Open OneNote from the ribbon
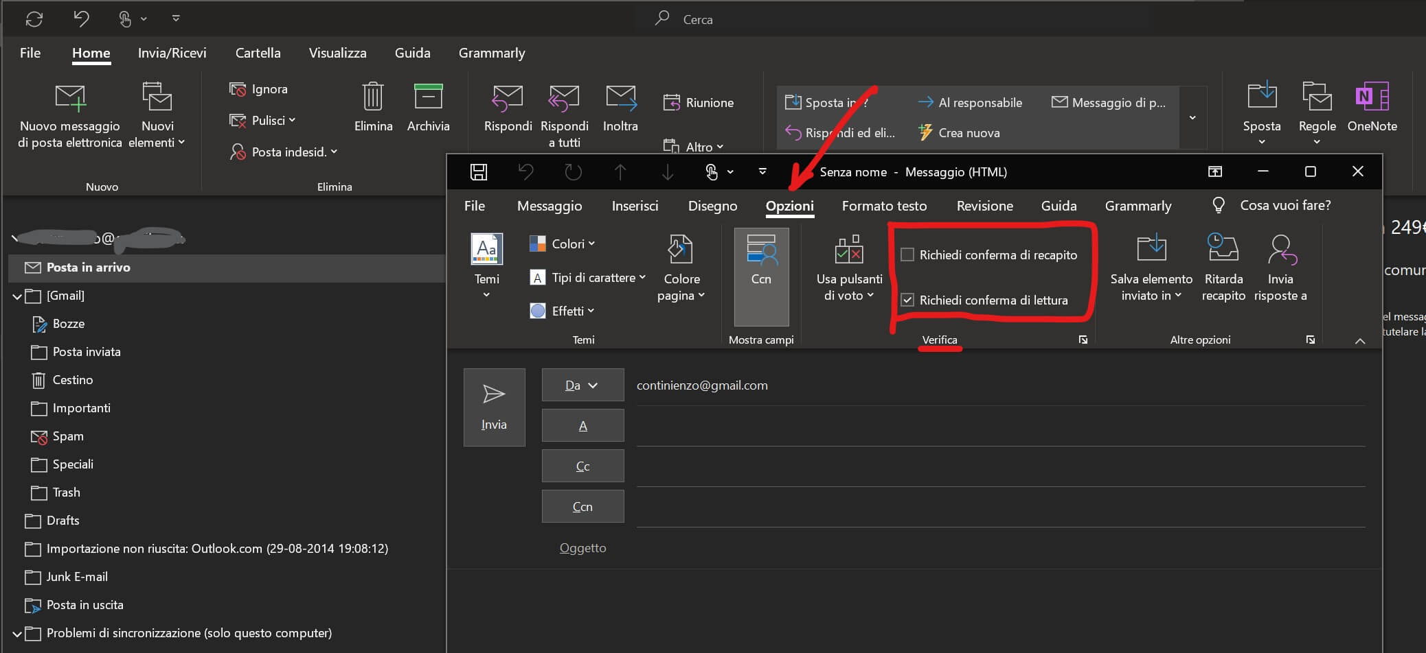This screenshot has height=653, width=1426. pyautogui.click(x=1372, y=97)
